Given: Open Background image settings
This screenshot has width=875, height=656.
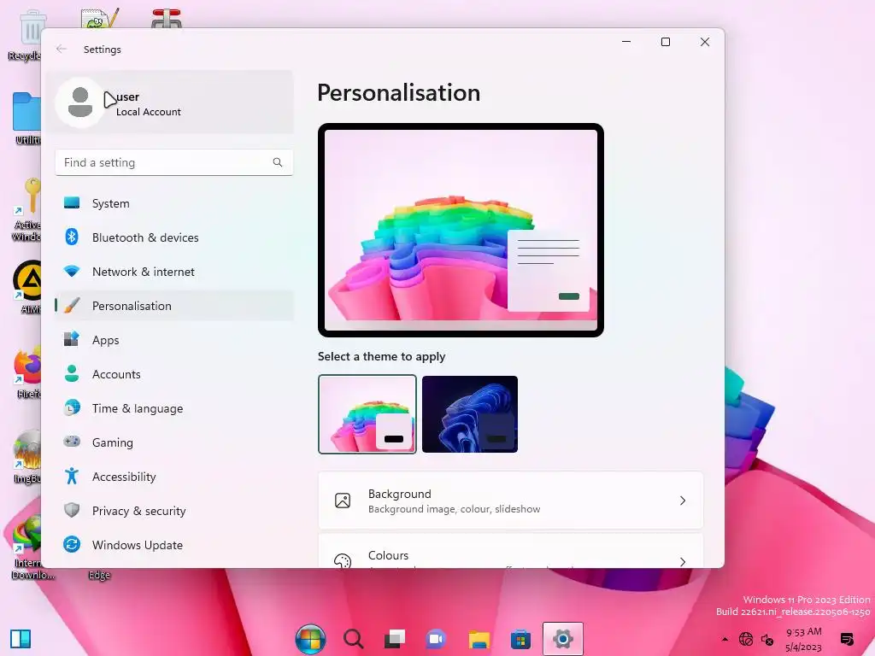Looking at the screenshot, I should (511, 501).
